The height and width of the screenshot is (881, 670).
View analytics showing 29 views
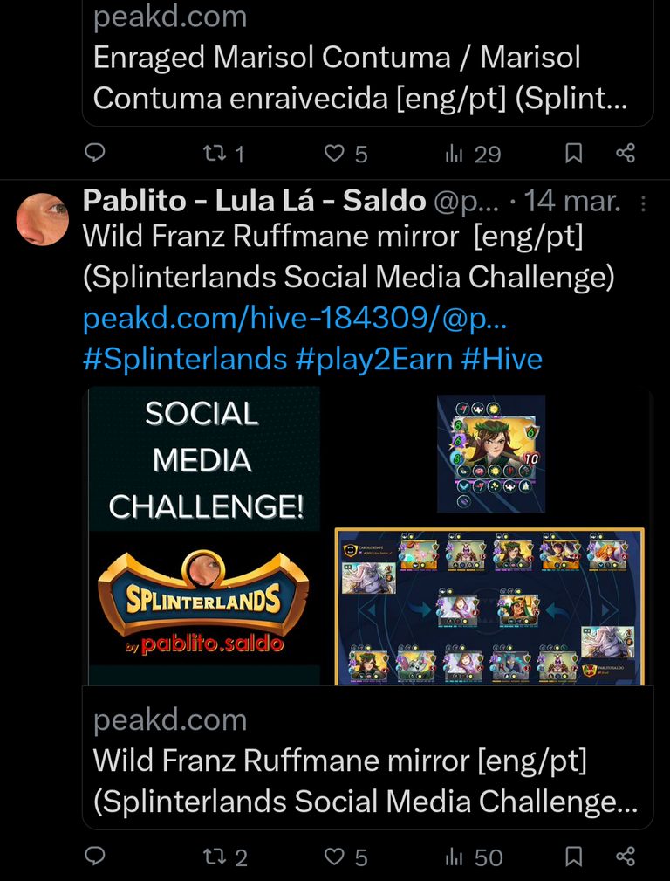[x=472, y=154]
